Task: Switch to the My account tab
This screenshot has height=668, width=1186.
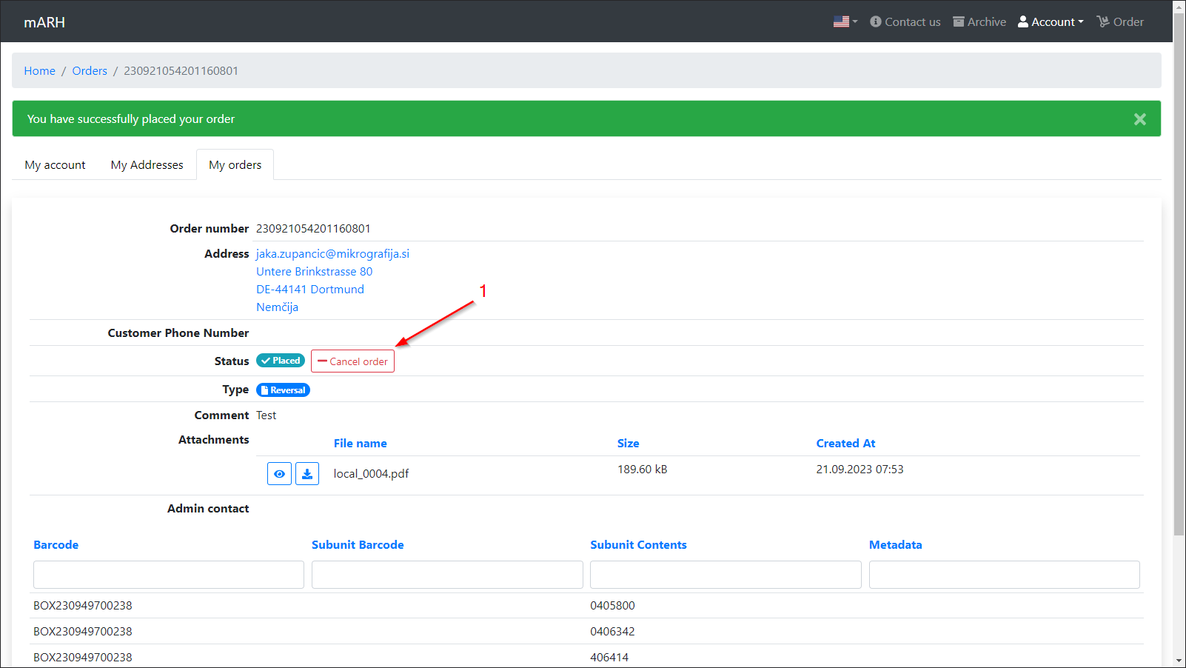Action: click(56, 165)
